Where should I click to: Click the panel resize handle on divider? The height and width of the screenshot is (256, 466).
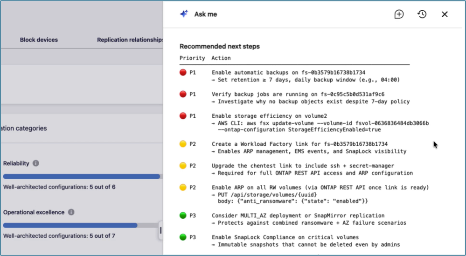[160, 230]
